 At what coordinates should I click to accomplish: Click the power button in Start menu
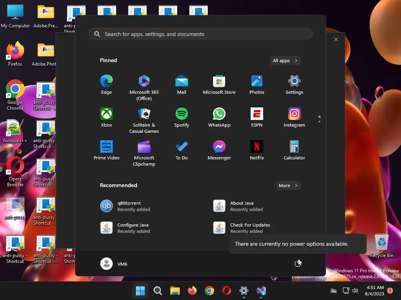(298, 264)
